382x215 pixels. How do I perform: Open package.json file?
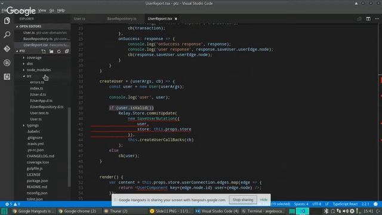point(37,180)
